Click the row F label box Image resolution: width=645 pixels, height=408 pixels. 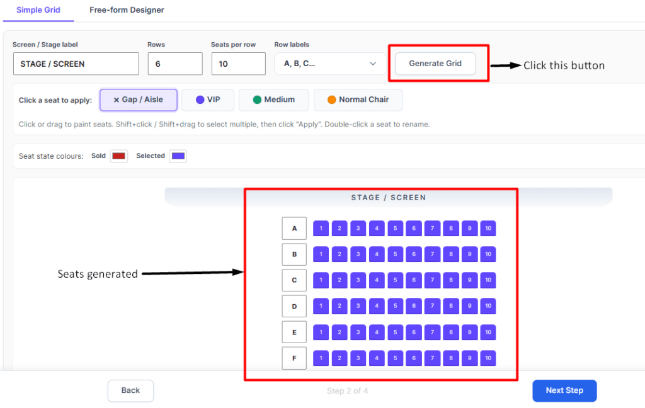pos(294,358)
